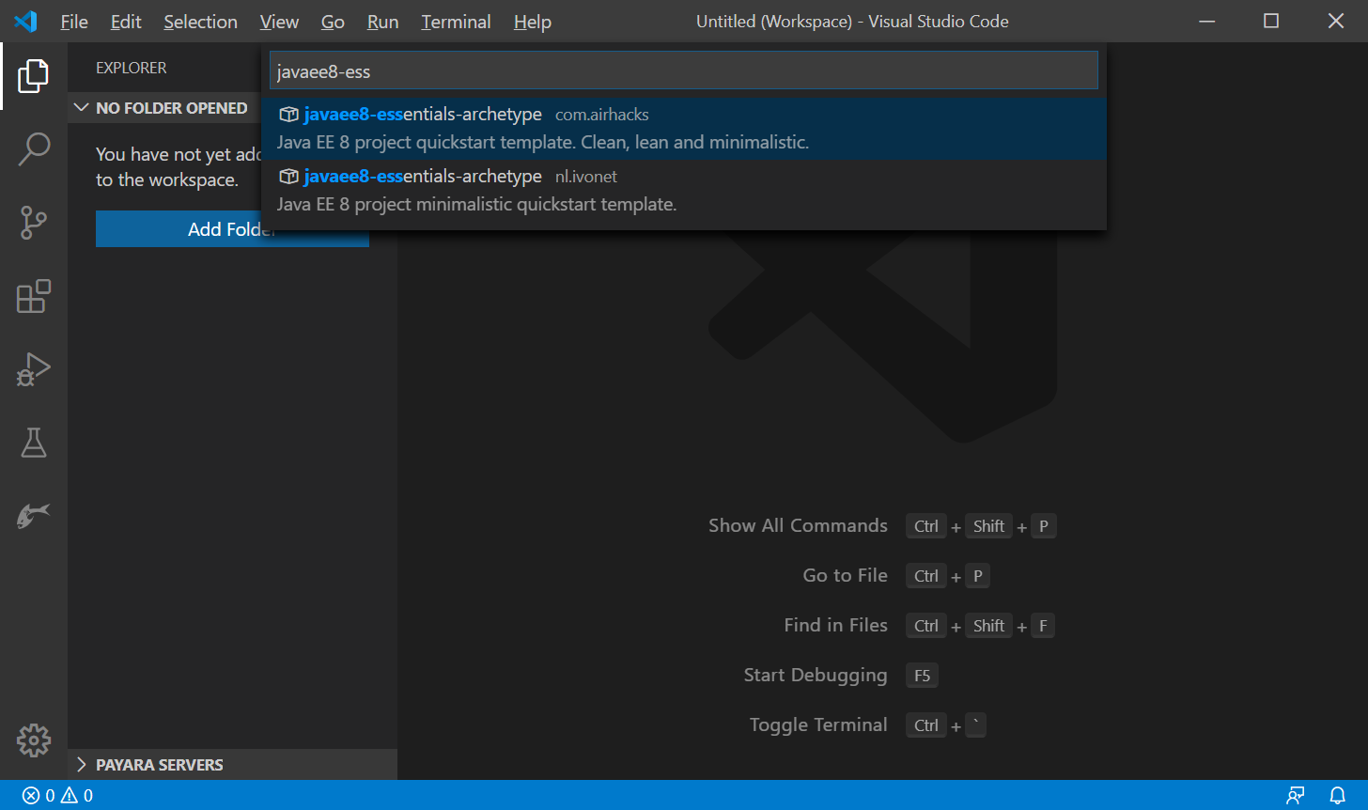1368x810 pixels.
Task: Open Run and Debug view icon
Action: pos(33,369)
